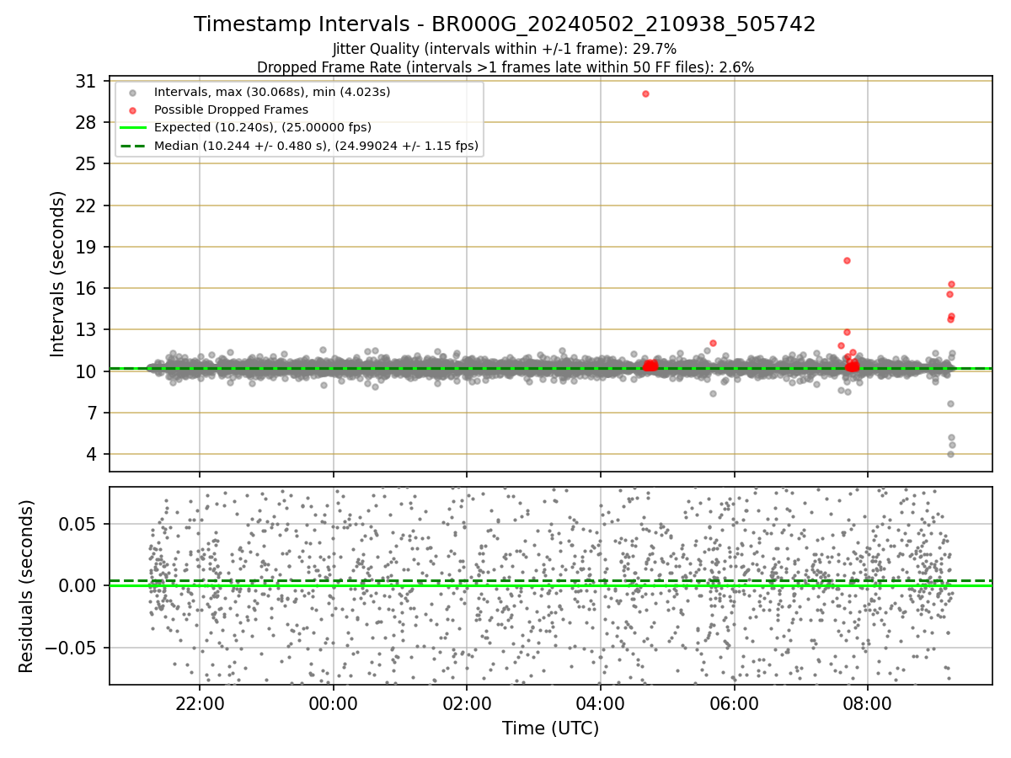Click the y-axis tick label '19'
The height and width of the screenshot is (758, 1011).
(x=85, y=247)
